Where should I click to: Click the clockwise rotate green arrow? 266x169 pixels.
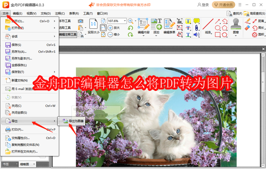pos(130,34)
